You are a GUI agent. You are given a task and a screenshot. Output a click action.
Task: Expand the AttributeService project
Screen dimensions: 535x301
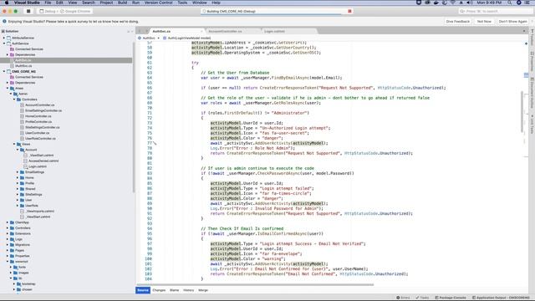pos(4,38)
